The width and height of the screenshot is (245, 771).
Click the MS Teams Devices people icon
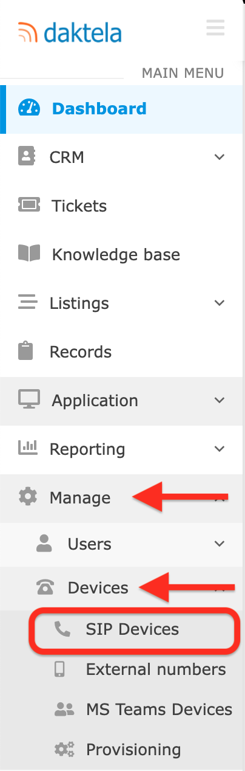click(64, 709)
